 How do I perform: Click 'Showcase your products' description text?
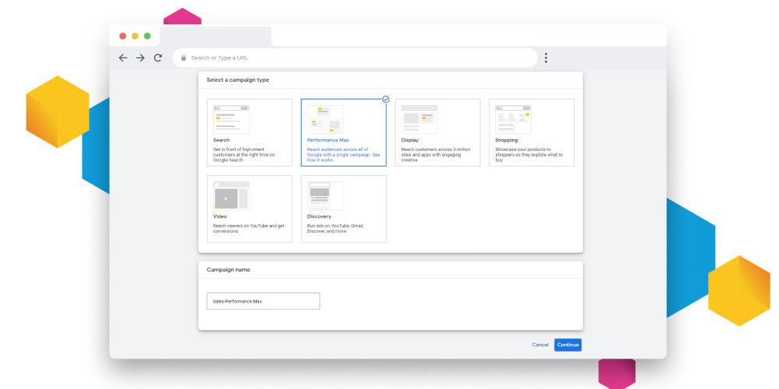point(529,155)
